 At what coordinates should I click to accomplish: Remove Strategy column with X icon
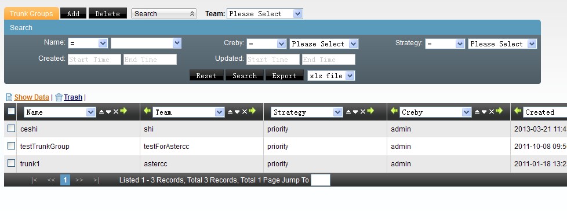click(363, 112)
